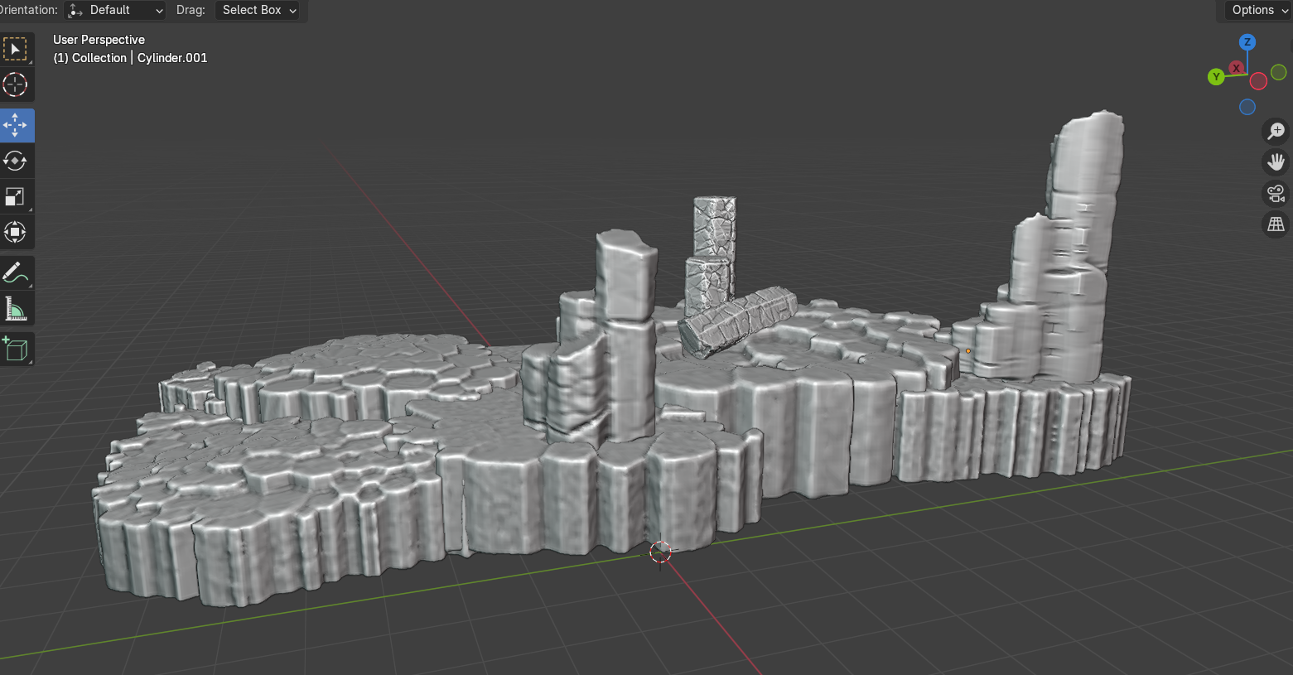Open the Select Box drag dropdown

[x=259, y=10]
